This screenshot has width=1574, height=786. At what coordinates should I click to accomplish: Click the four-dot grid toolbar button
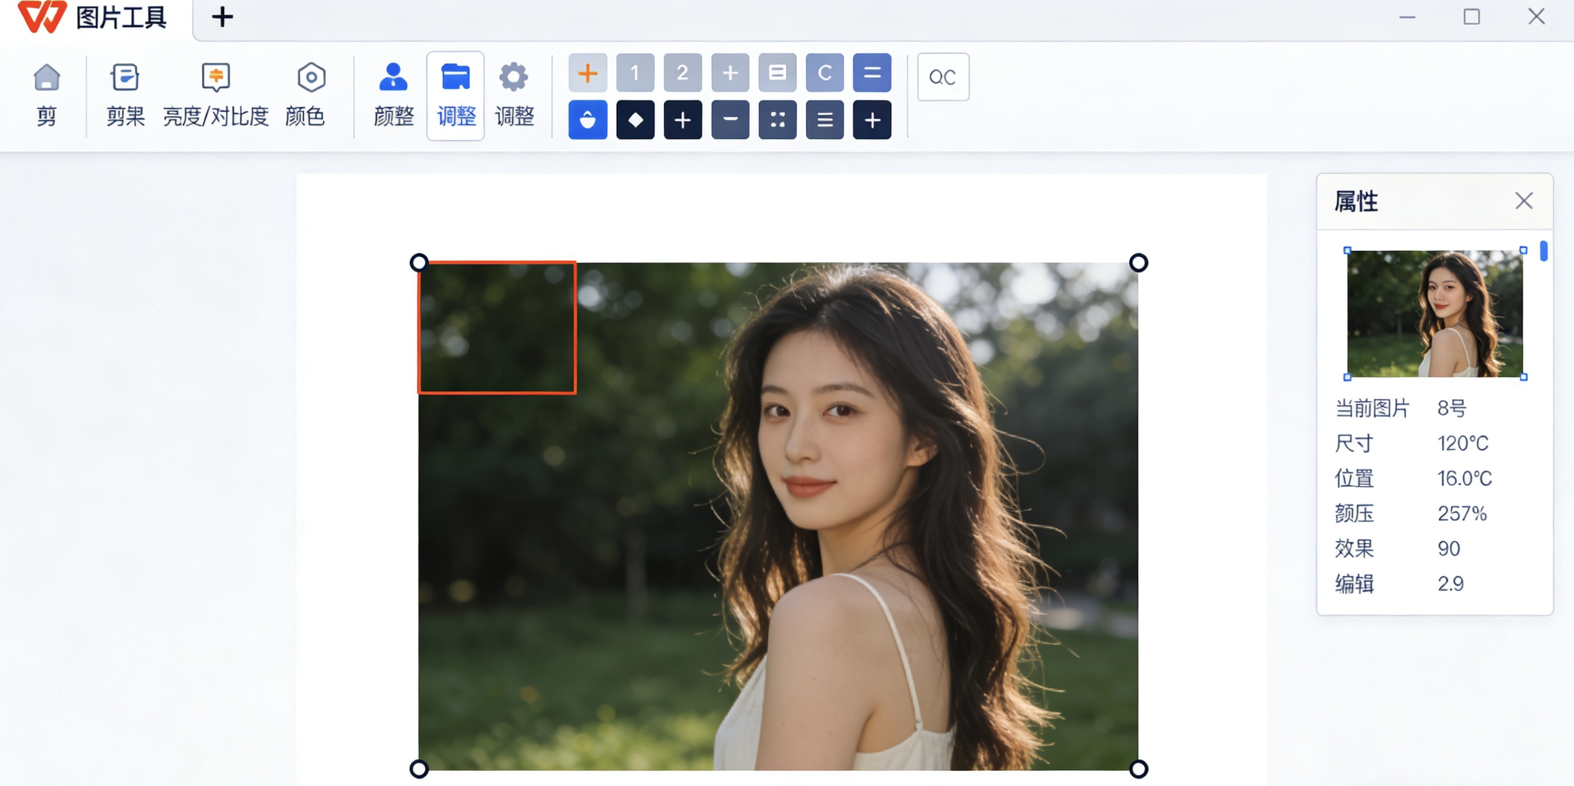click(x=777, y=119)
